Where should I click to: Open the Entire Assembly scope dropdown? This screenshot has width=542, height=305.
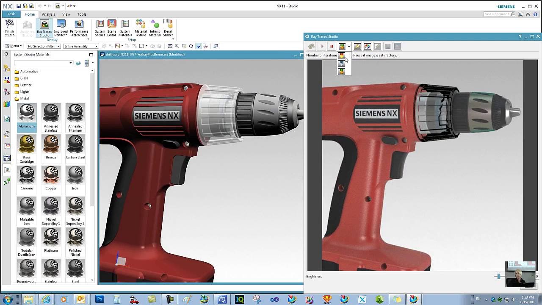click(x=81, y=46)
